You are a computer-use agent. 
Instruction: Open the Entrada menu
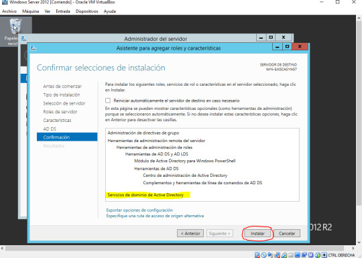pyautogui.click(x=63, y=11)
